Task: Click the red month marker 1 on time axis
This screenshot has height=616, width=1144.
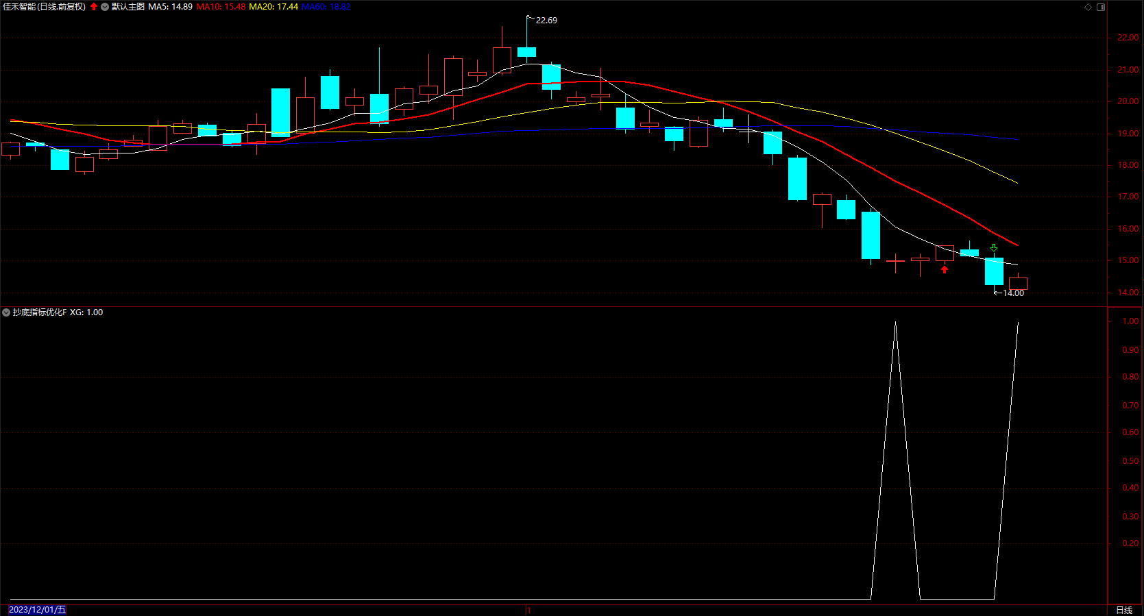Action: pyautogui.click(x=529, y=610)
